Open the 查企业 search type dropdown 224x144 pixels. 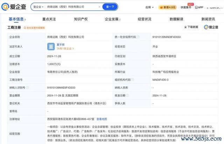pyautogui.click(x=38, y=7)
